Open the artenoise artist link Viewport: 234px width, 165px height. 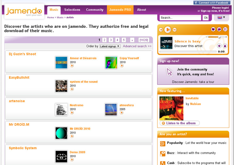(17, 101)
